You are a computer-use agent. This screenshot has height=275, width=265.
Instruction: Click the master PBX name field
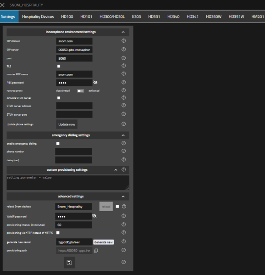tap(74, 74)
